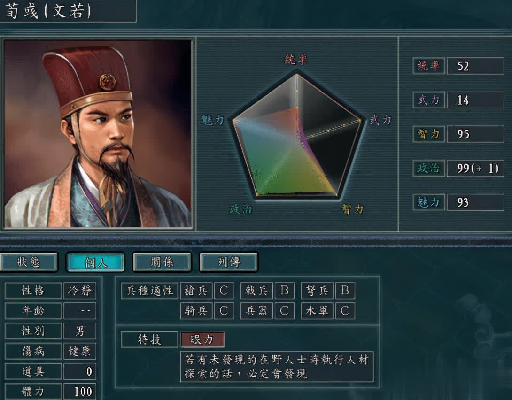This screenshot has width=512, height=400.
Task: Select the 戟兵 troop aptitude cell
Action: [256, 291]
